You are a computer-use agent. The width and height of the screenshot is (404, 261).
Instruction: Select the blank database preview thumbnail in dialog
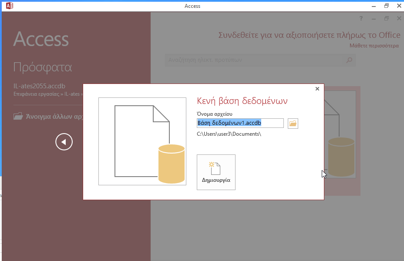pos(142,141)
